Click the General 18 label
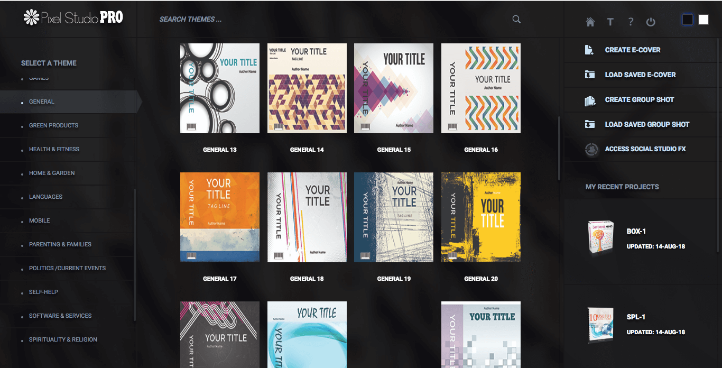This screenshot has height=368, width=722. coord(307,279)
